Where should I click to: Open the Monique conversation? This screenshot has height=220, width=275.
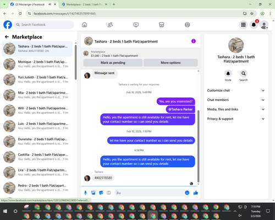click(37, 64)
